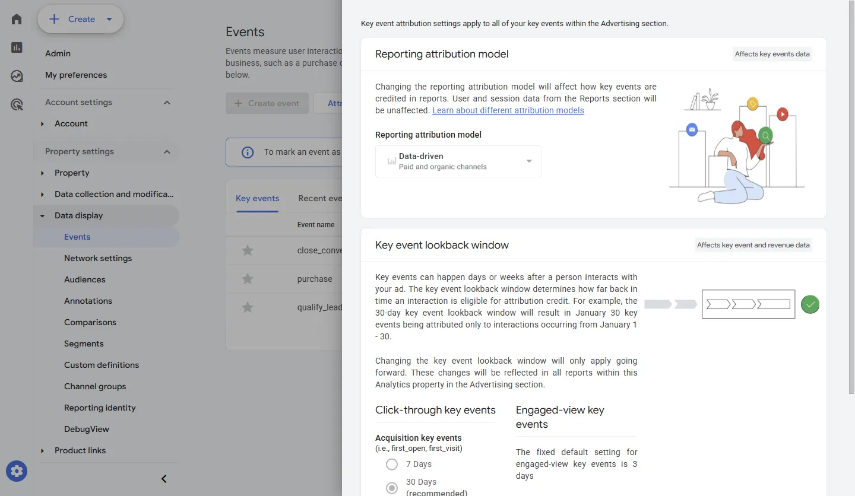
Task: Click the Create event button
Action: (267, 103)
